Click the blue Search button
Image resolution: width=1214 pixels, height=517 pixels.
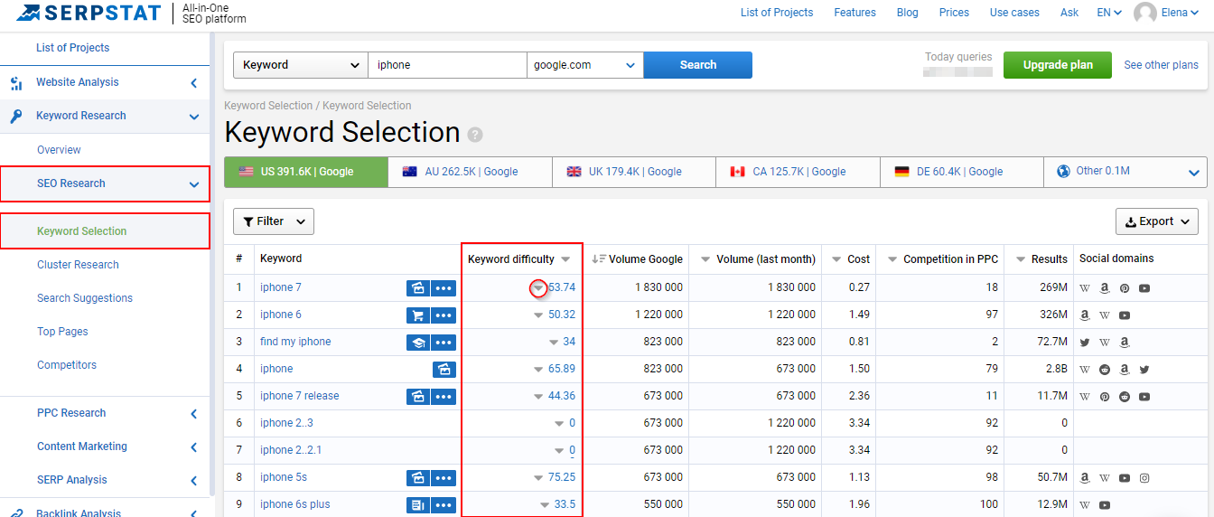pos(697,65)
